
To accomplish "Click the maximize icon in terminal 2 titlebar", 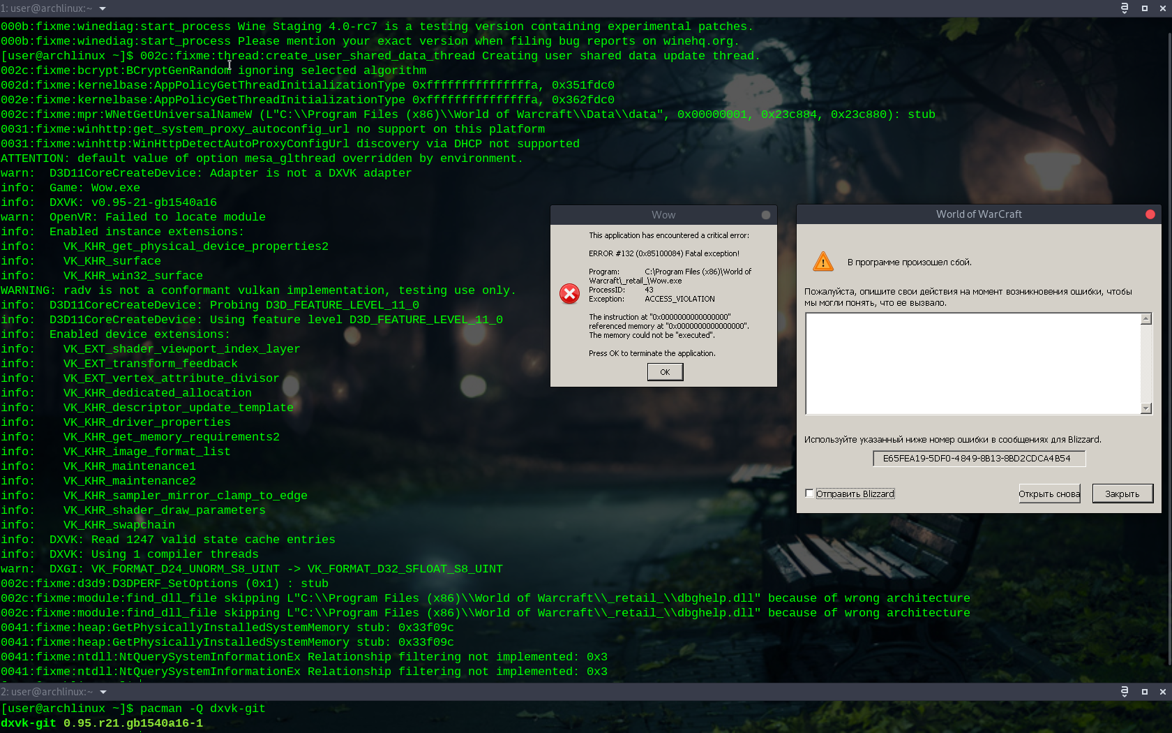I will tap(1145, 692).
